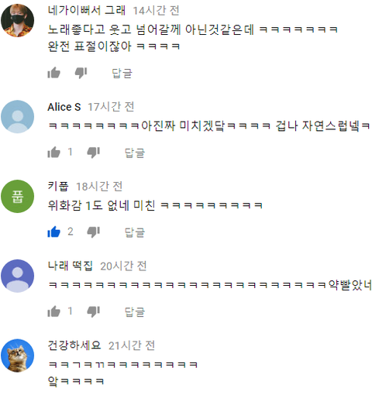Reply (답글) to 키픔's comment
The width and height of the screenshot is (372, 395).
(135, 232)
